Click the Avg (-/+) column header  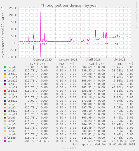point(96,64)
